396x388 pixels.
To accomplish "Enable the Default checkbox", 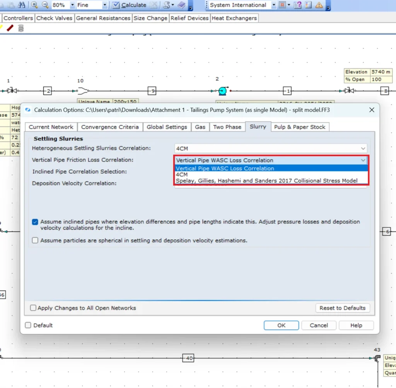I will [28, 325].
